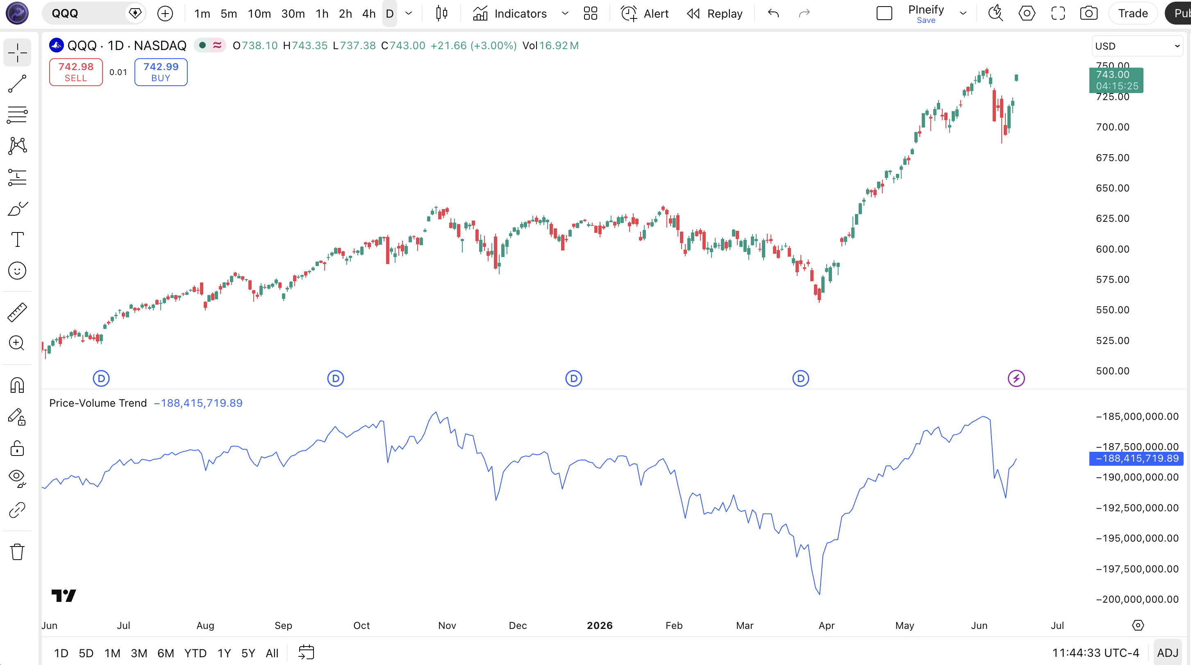Image resolution: width=1191 pixels, height=665 pixels.
Task: Switch to the 1m timeframe
Action: coord(202,14)
